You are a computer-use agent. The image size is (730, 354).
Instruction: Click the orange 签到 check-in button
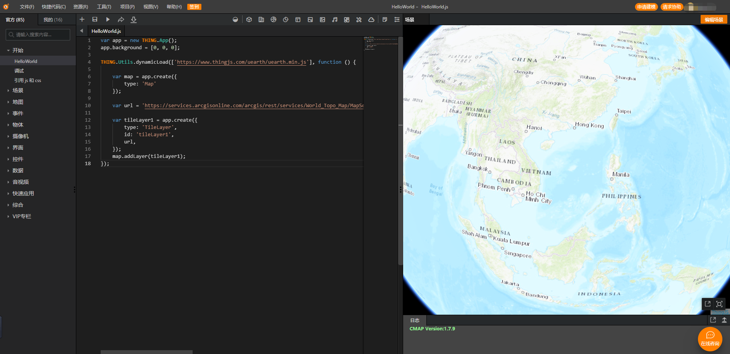[194, 7]
